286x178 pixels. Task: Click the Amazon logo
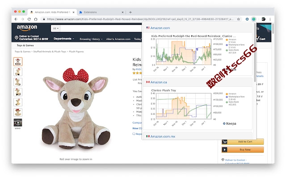27,28
